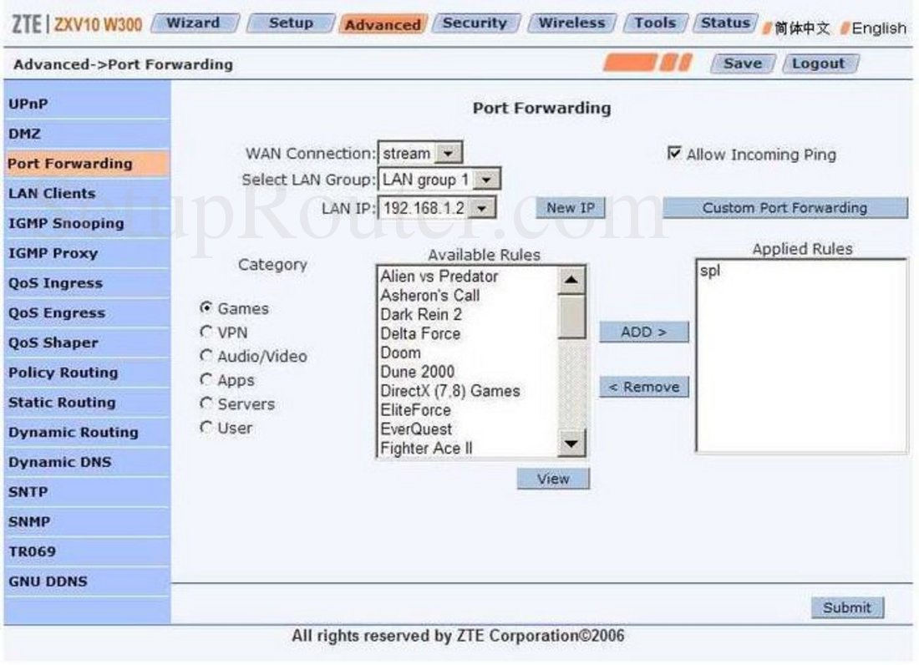Click the View button

(553, 479)
